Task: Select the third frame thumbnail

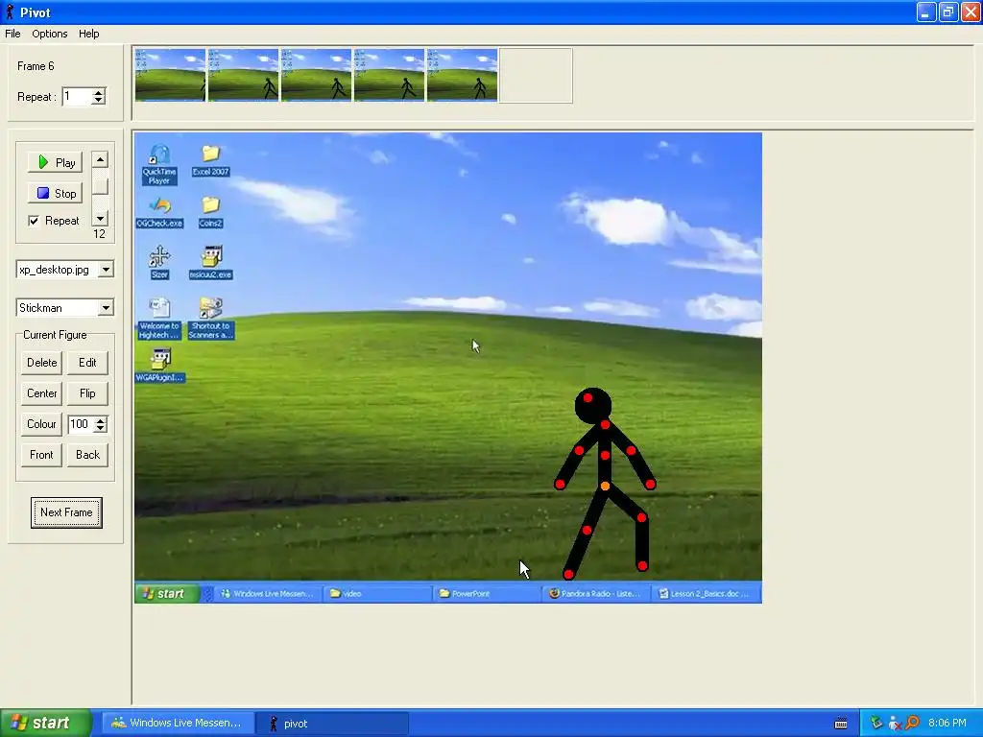Action: 316,75
